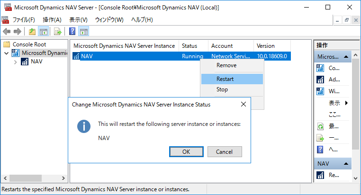This screenshot has width=361, height=195.
Task: Click the refresh icon in actions pane
Action: pos(320,126)
